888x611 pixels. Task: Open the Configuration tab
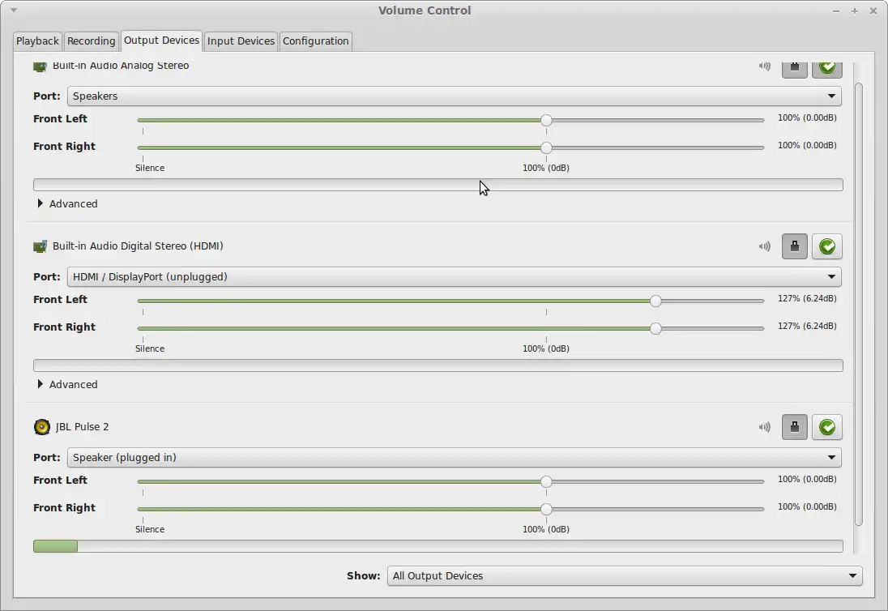315,41
